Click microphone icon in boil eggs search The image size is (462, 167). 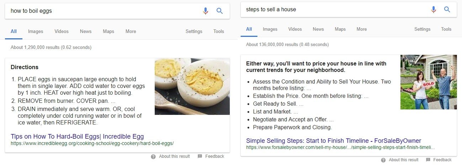(206, 11)
